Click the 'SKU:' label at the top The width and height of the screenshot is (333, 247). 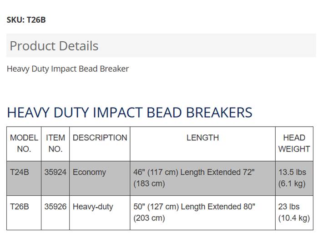[x=16, y=20]
